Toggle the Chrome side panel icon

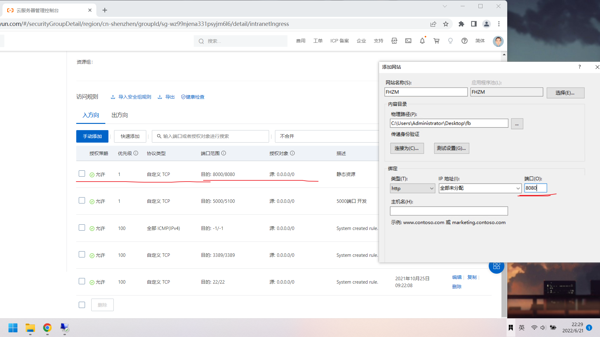[474, 24]
